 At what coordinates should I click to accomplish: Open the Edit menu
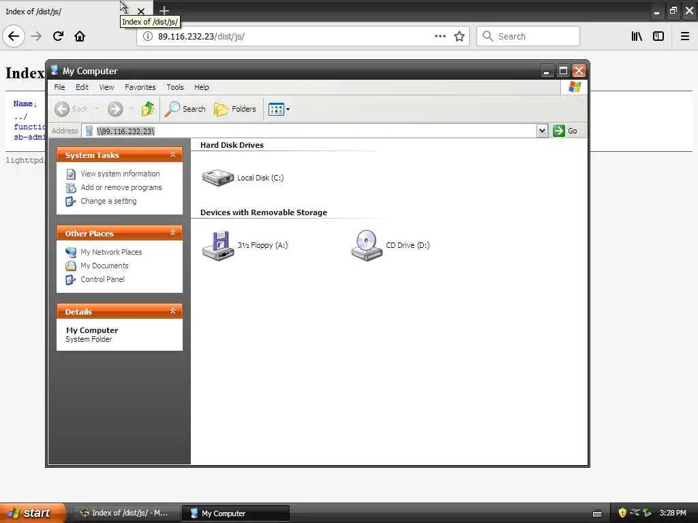82,87
